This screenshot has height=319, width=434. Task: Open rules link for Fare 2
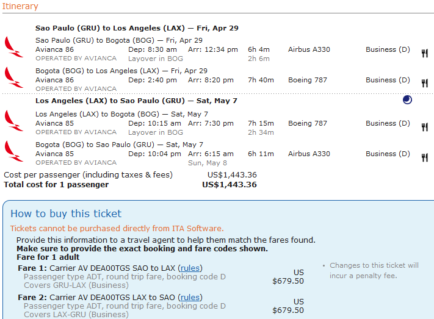(190, 298)
